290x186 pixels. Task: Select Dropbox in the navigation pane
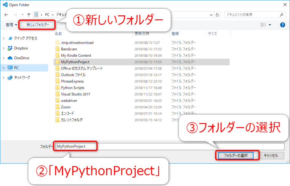21,48
